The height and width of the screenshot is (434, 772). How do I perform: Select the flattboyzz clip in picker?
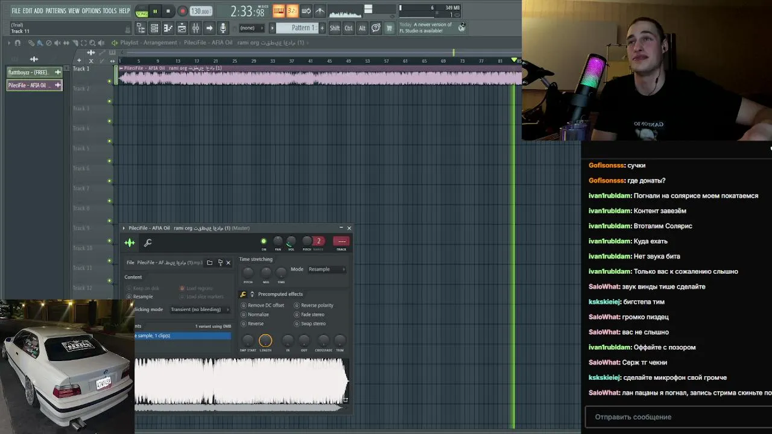[x=34, y=72]
